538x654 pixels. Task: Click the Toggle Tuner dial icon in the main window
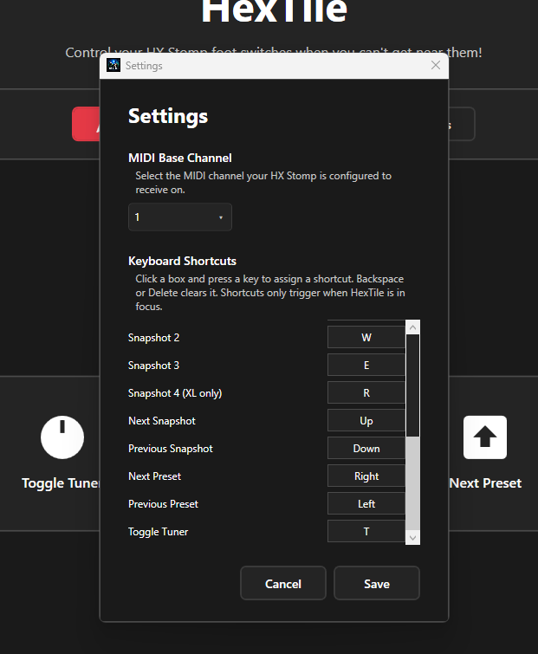62,437
